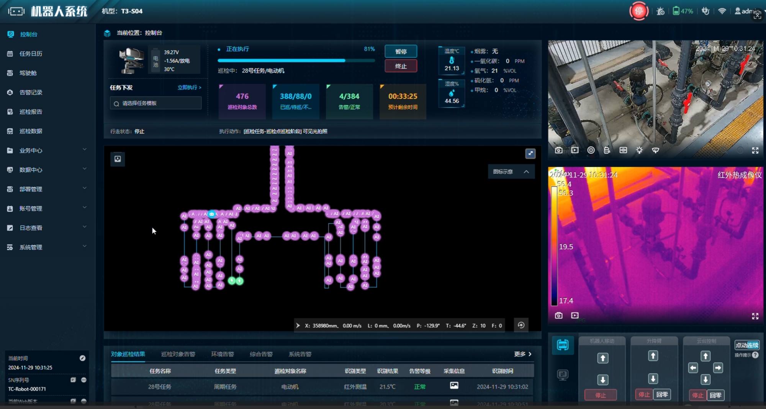Switch to manual remote control mode
The height and width of the screenshot is (409, 766).
tap(563, 375)
